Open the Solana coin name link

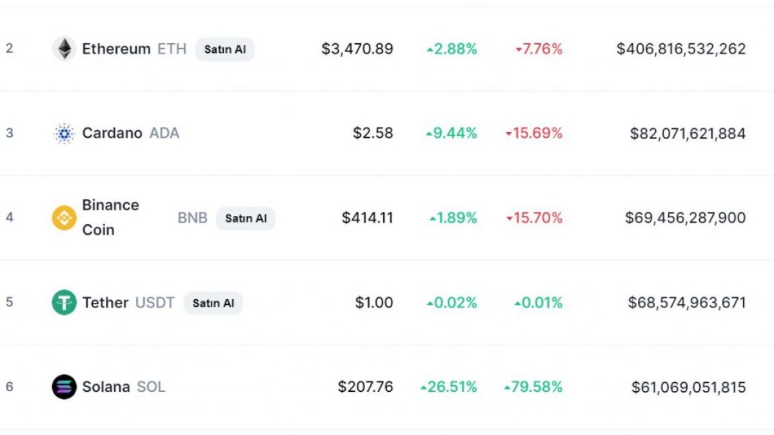click(106, 387)
